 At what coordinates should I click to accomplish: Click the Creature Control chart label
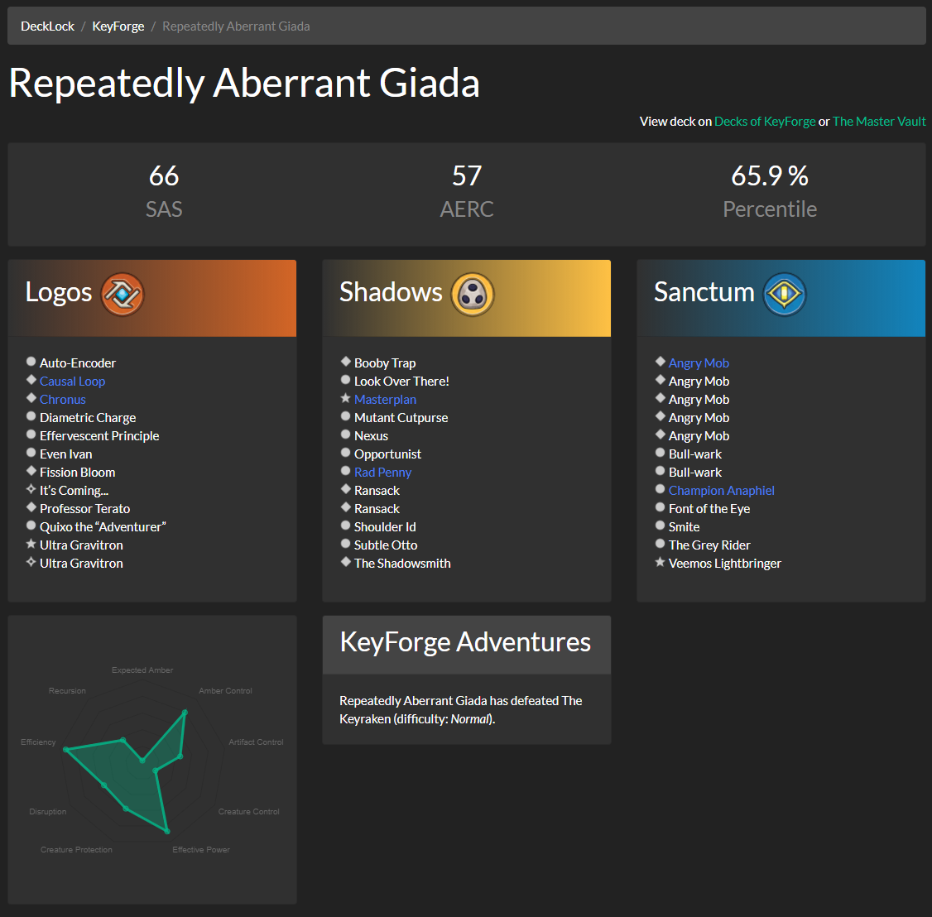tap(248, 811)
